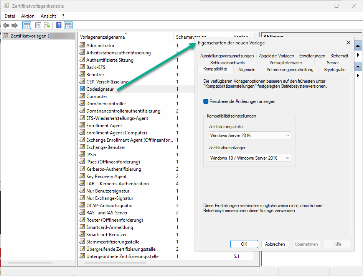Click the Forward arrow toolbar icon
The width and height of the screenshot is (363, 276).
point(15,26)
